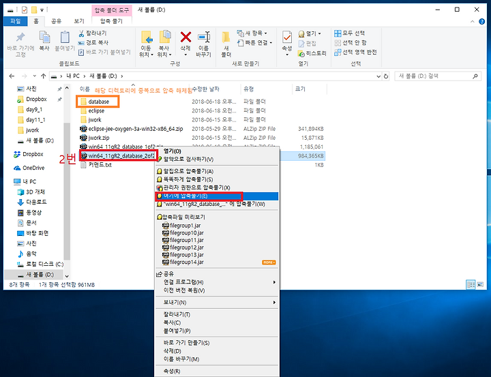Choose 속성(R) in the context menu
Screen dimensions: 491x377
[217, 372]
